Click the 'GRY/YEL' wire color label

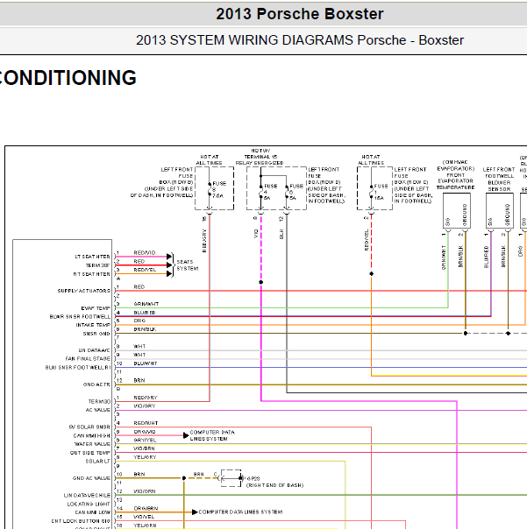[x=145, y=441]
